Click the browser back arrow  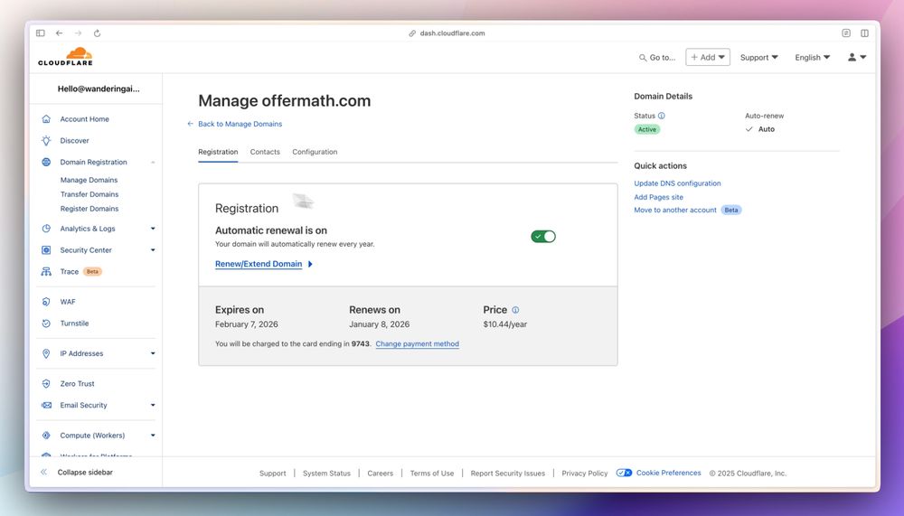pyautogui.click(x=59, y=33)
